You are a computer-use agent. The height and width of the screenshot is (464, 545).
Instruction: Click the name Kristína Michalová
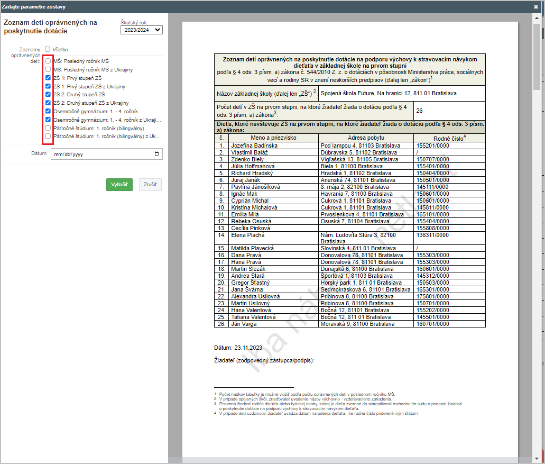tap(254, 207)
